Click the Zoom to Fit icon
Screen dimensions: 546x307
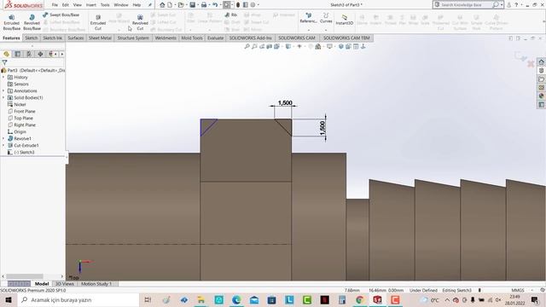(x=247, y=46)
